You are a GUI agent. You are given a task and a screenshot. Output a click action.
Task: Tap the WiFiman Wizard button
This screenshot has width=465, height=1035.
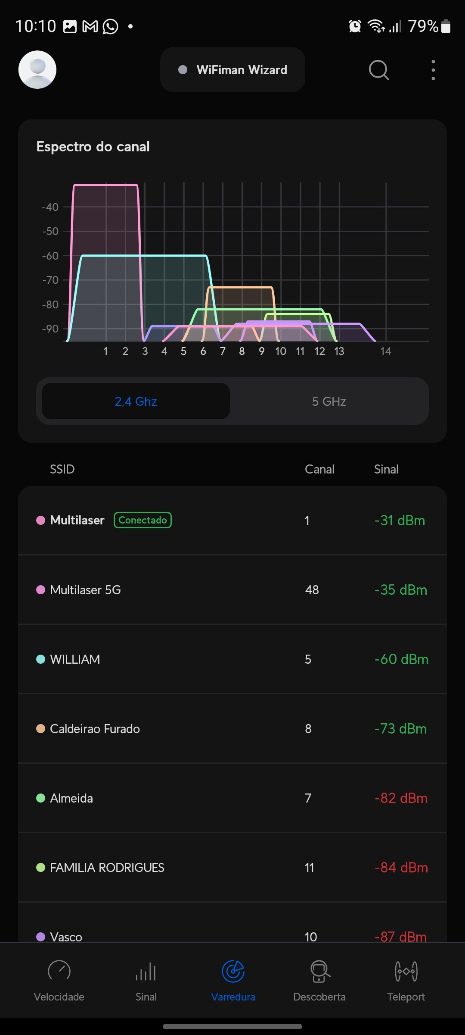coord(232,70)
